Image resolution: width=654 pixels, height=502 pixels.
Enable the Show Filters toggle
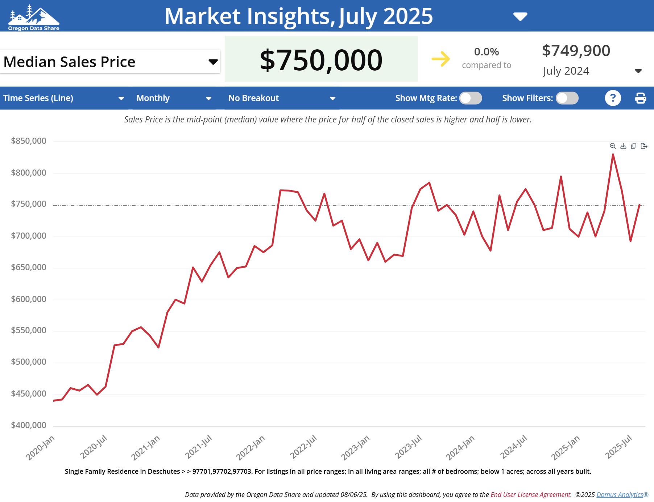point(567,98)
